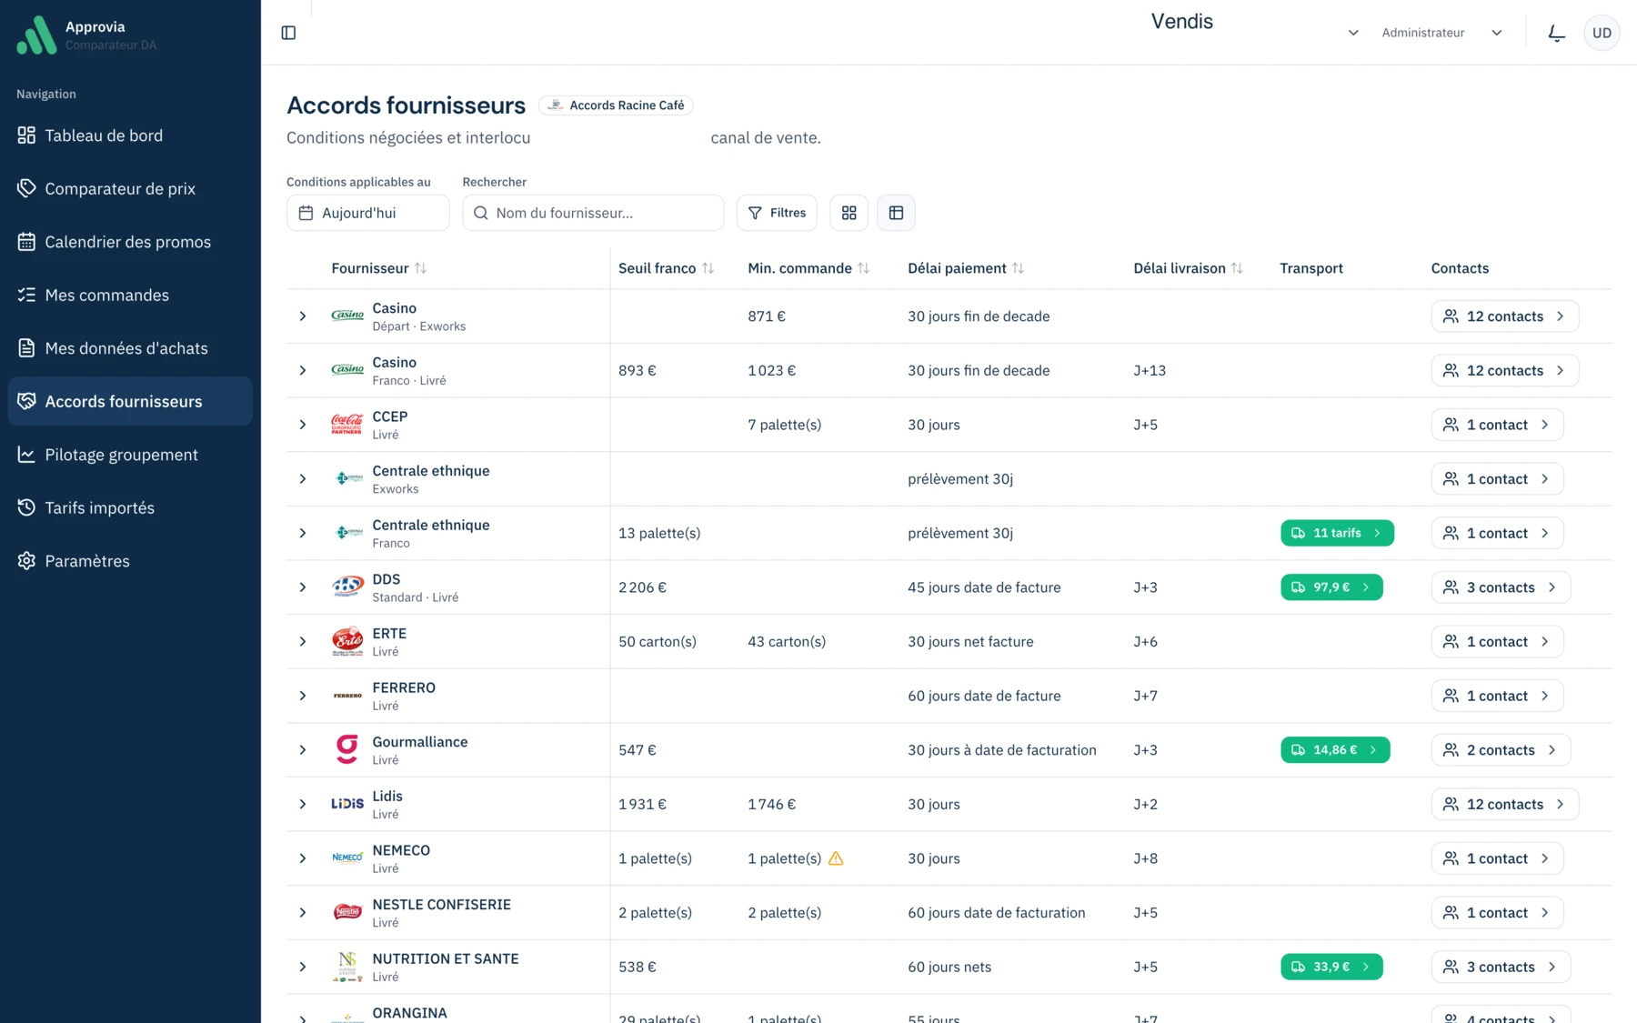View 2 contacts for Gourmalliance
Image resolution: width=1637 pixels, height=1023 pixels.
tap(1501, 750)
